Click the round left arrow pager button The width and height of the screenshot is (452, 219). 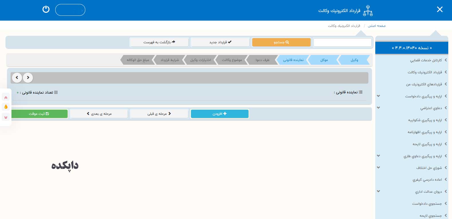pyautogui.click(x=17, y=78)
